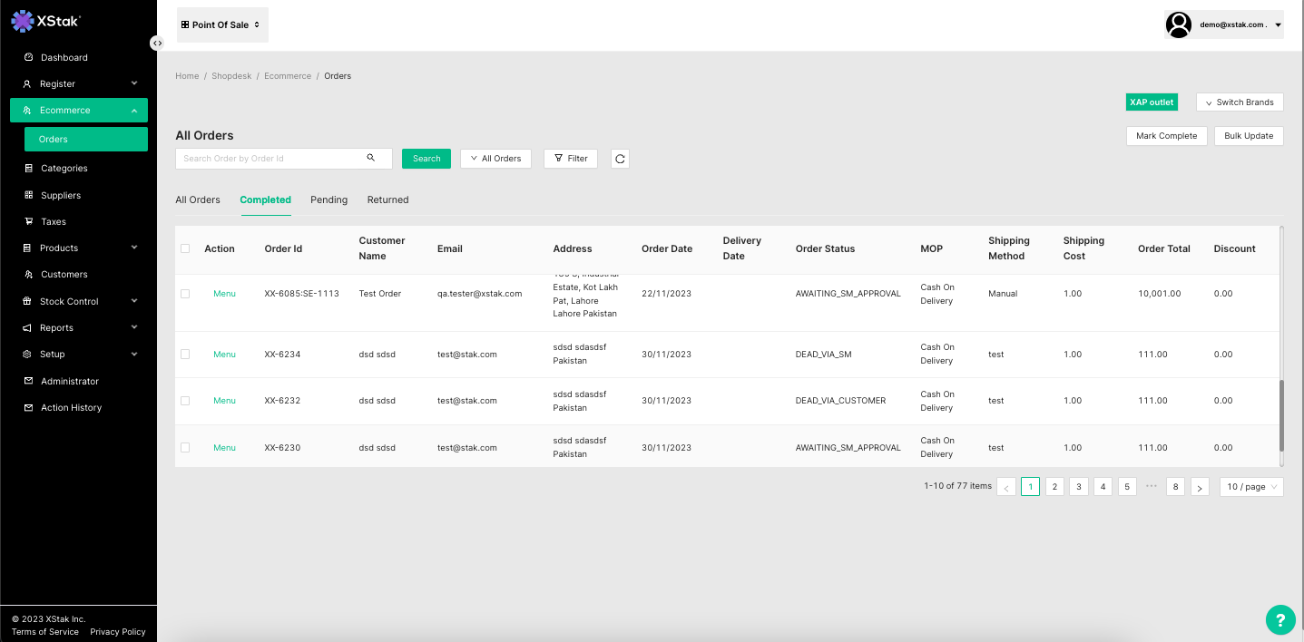Focus the Search Order by Order Id field

coord(270,159)
